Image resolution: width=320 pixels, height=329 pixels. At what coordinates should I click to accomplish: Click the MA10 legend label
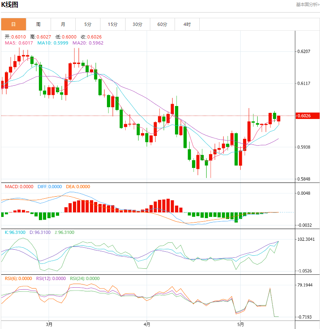(x=52, y=42)
